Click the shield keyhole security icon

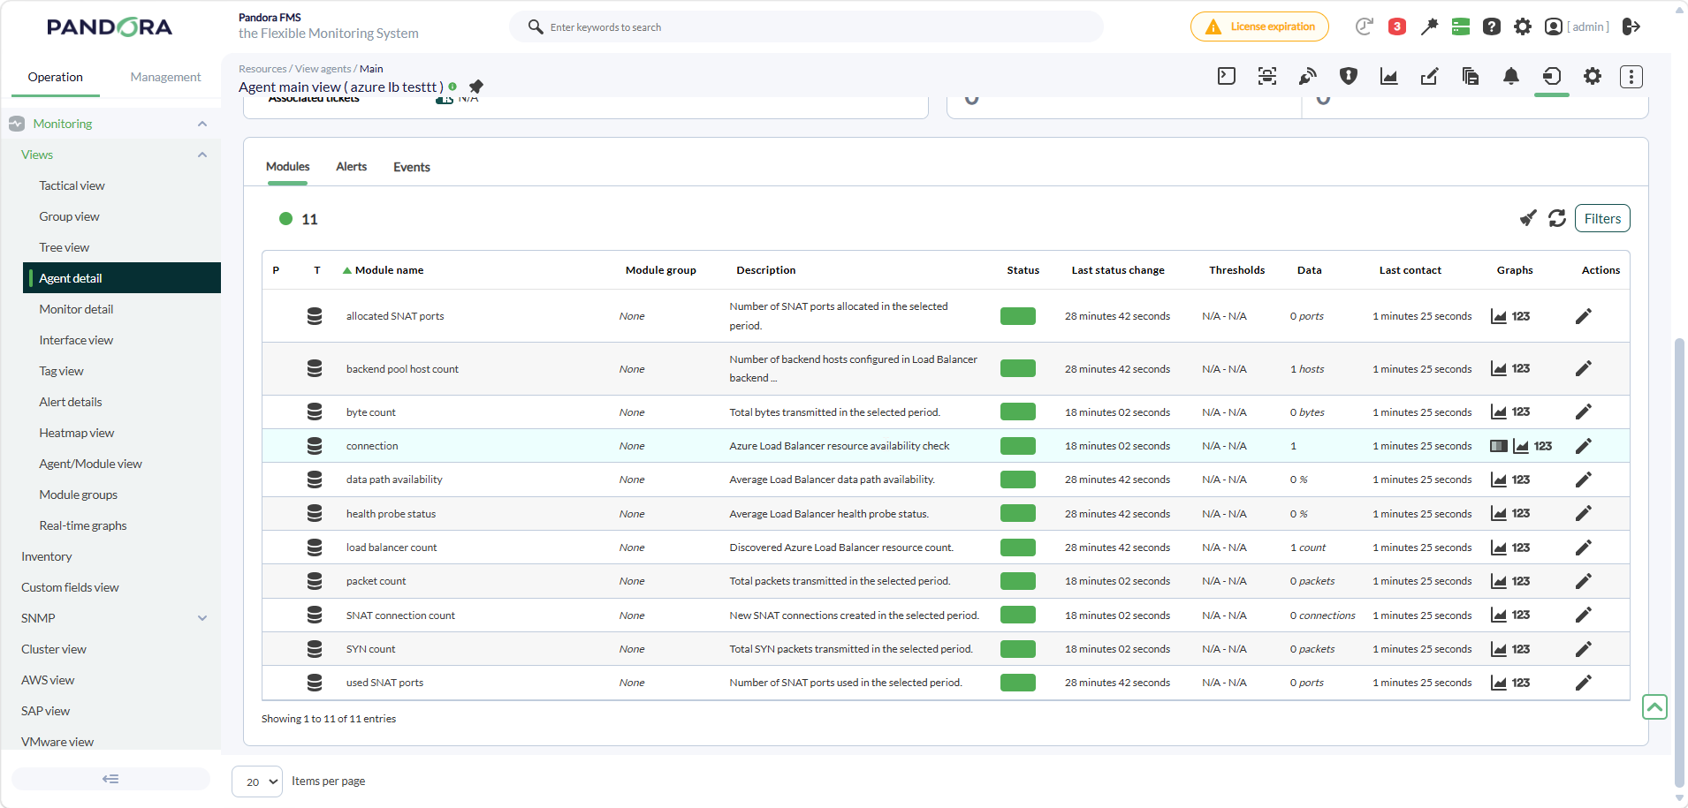[x=1349, y=76]
